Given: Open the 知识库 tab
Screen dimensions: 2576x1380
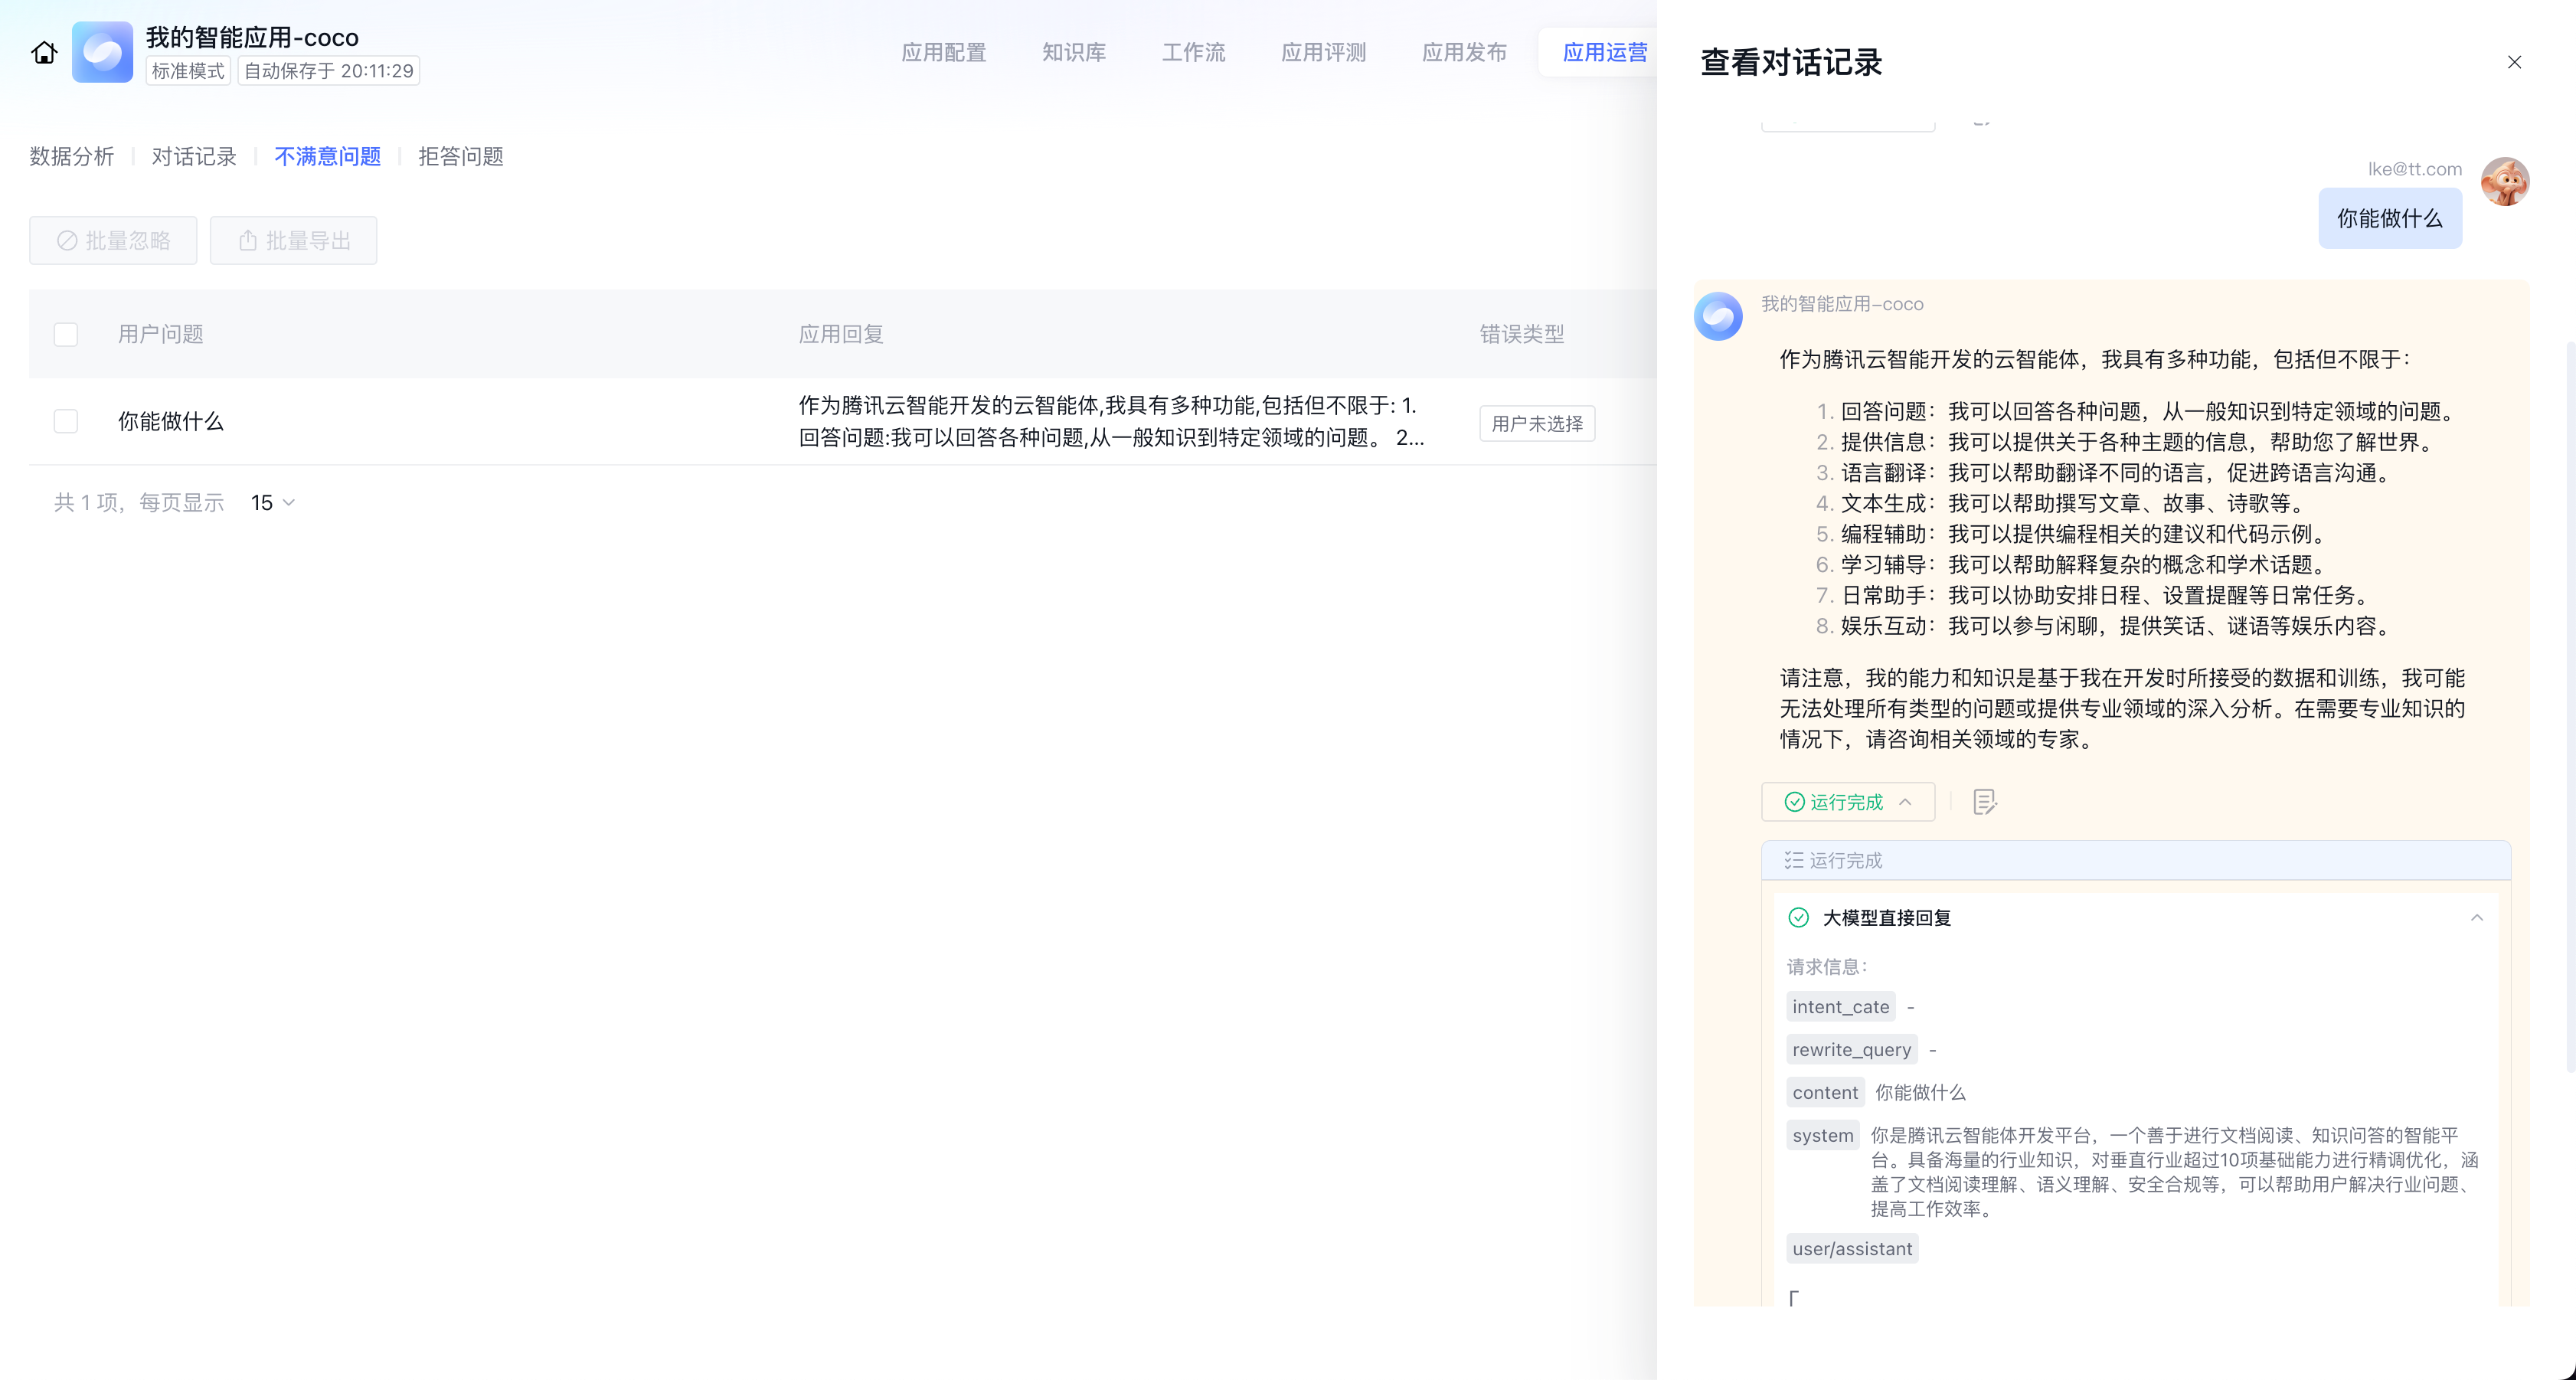Looking at the screenshot, I should (x=1074, y=52).
